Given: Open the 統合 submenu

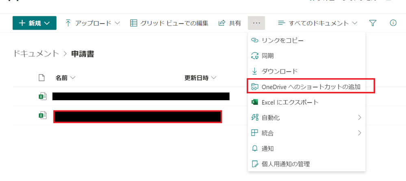Looking at the screenshot, I should (306, 133).
